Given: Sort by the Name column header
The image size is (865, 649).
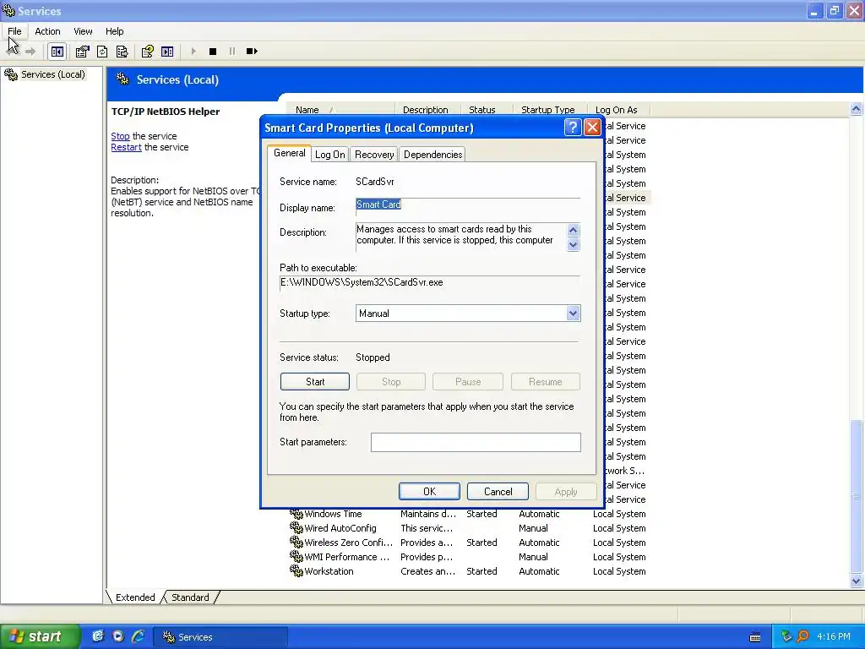Looking at the screenshot, I should (340, 110).
